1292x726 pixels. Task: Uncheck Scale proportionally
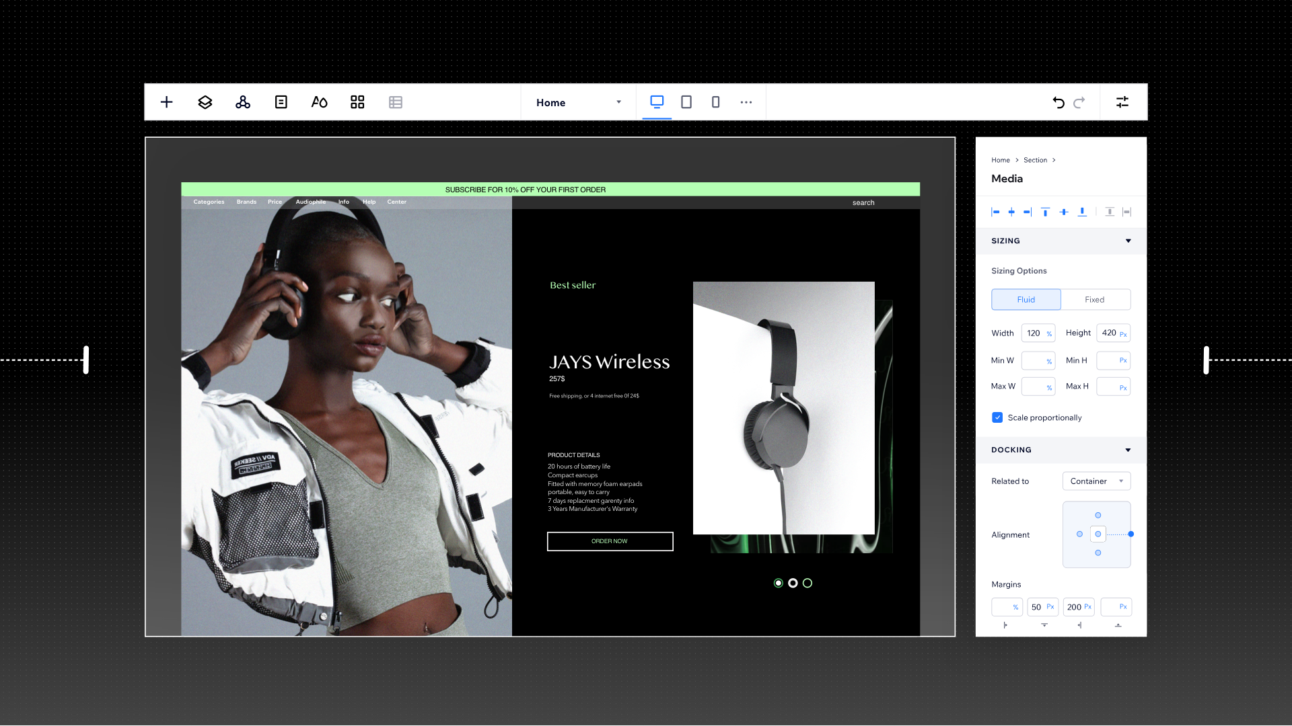tap(997, 417)
